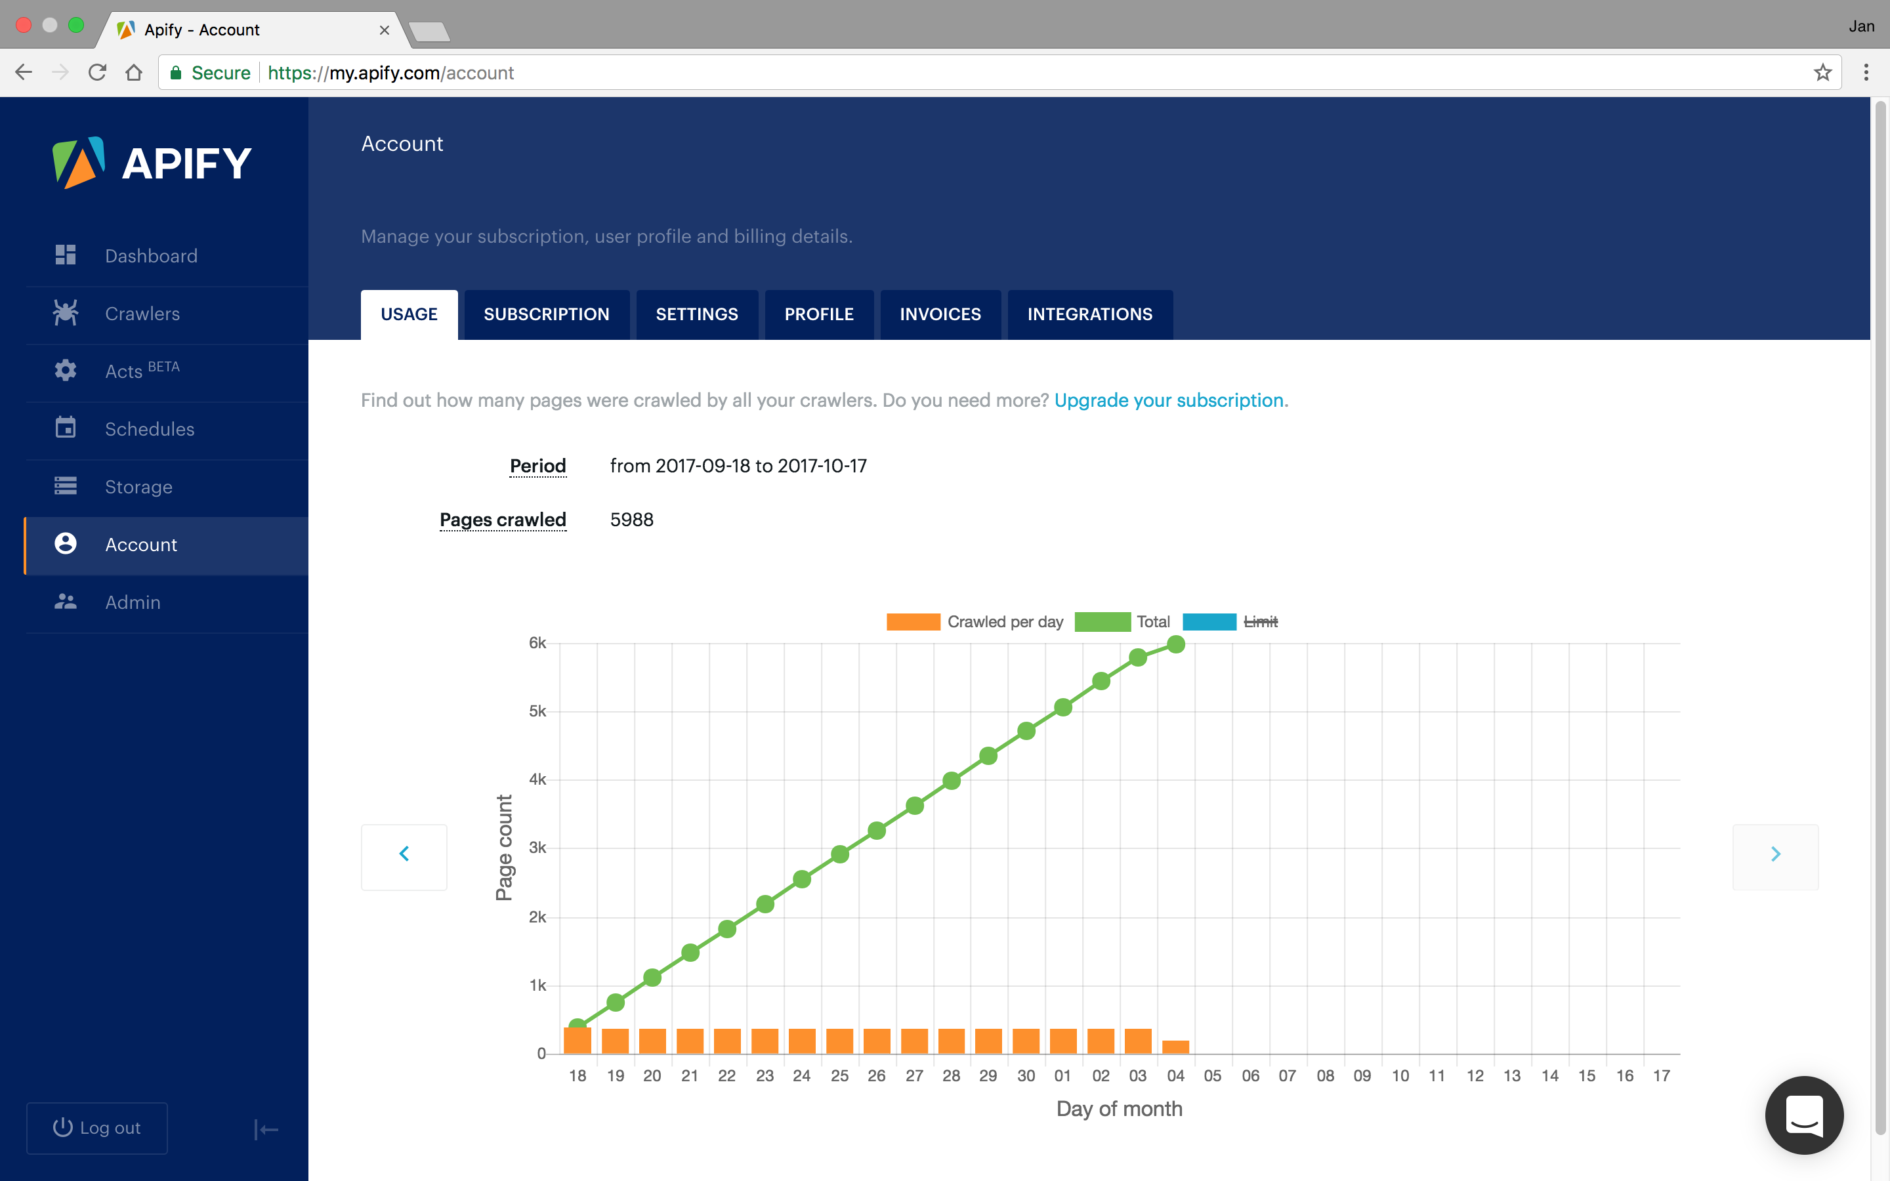
Task: Bookmark page with the star icon
Action: click(1822, 73)
